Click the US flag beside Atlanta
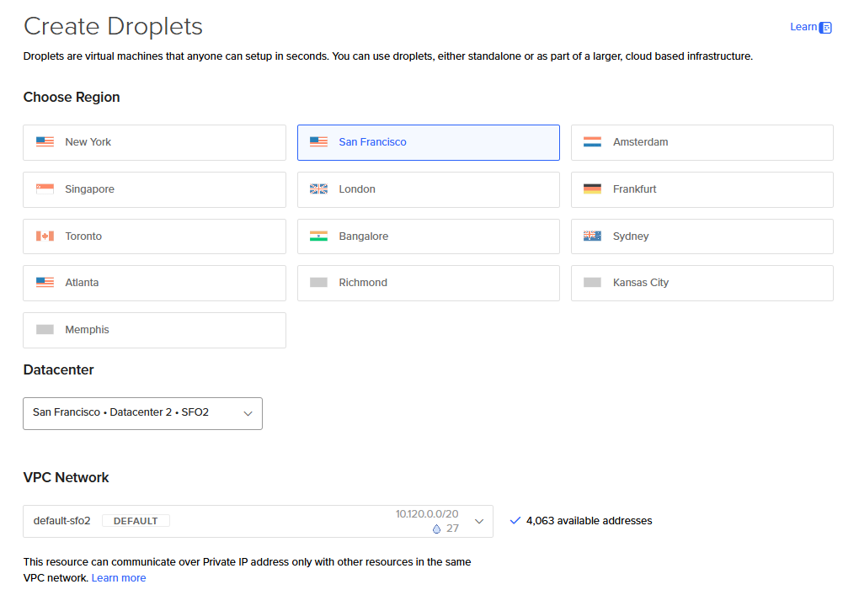 (45, 283)
